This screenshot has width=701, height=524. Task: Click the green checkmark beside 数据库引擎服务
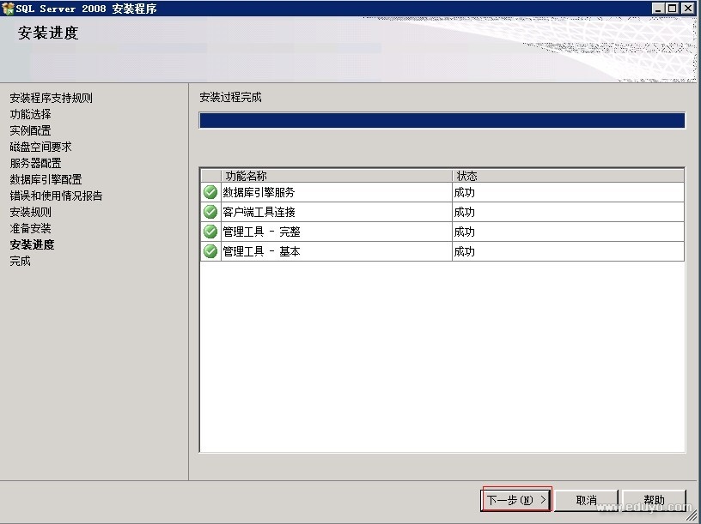point(210,192)
